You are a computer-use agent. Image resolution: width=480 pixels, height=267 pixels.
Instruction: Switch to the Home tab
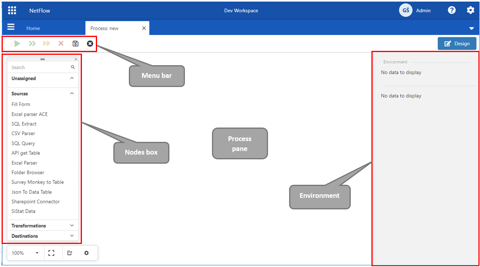pos(33,28)
